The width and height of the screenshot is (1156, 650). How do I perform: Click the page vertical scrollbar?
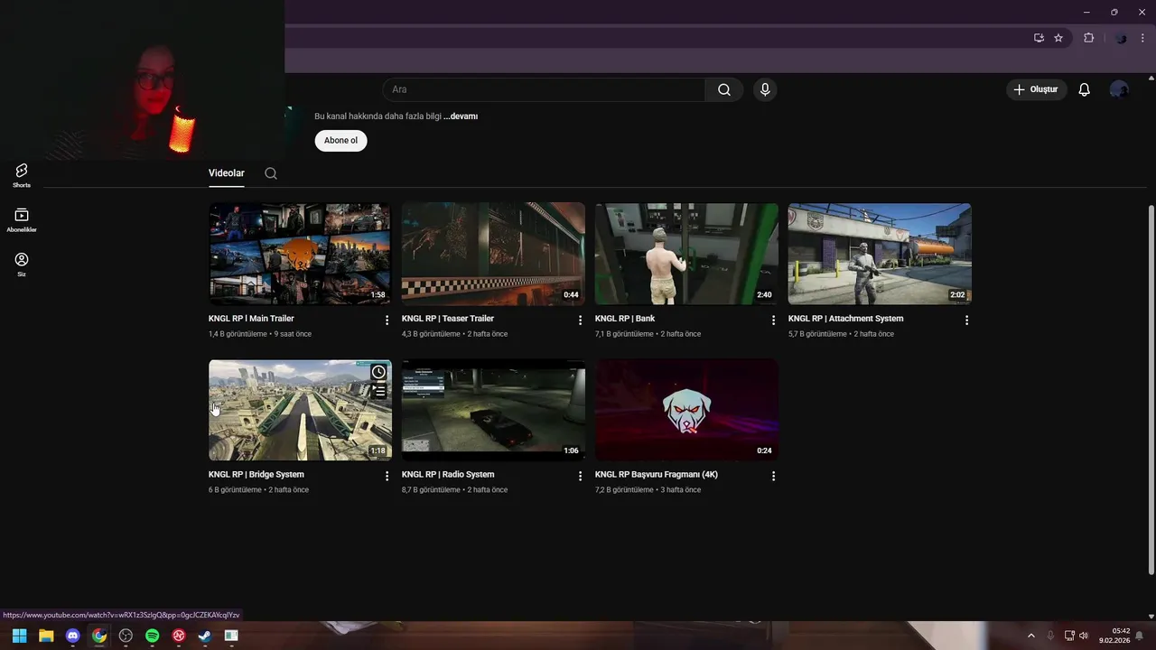pyautogui.click(x=1151, y=390)
